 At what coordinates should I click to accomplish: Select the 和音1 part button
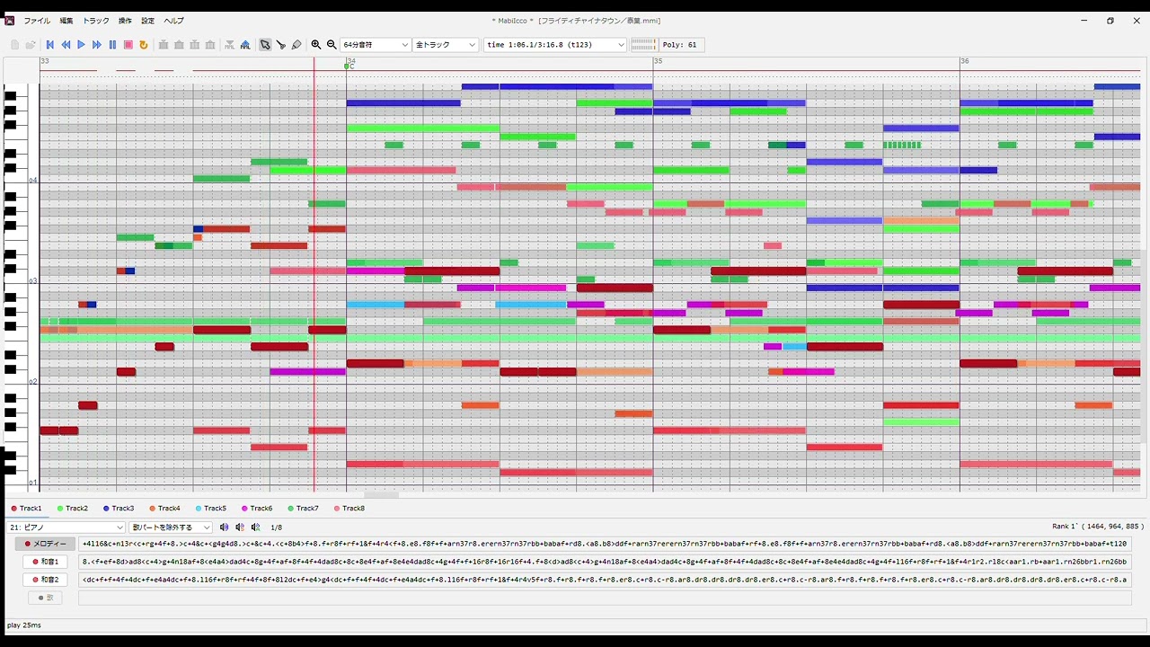(x=46, y=562)
